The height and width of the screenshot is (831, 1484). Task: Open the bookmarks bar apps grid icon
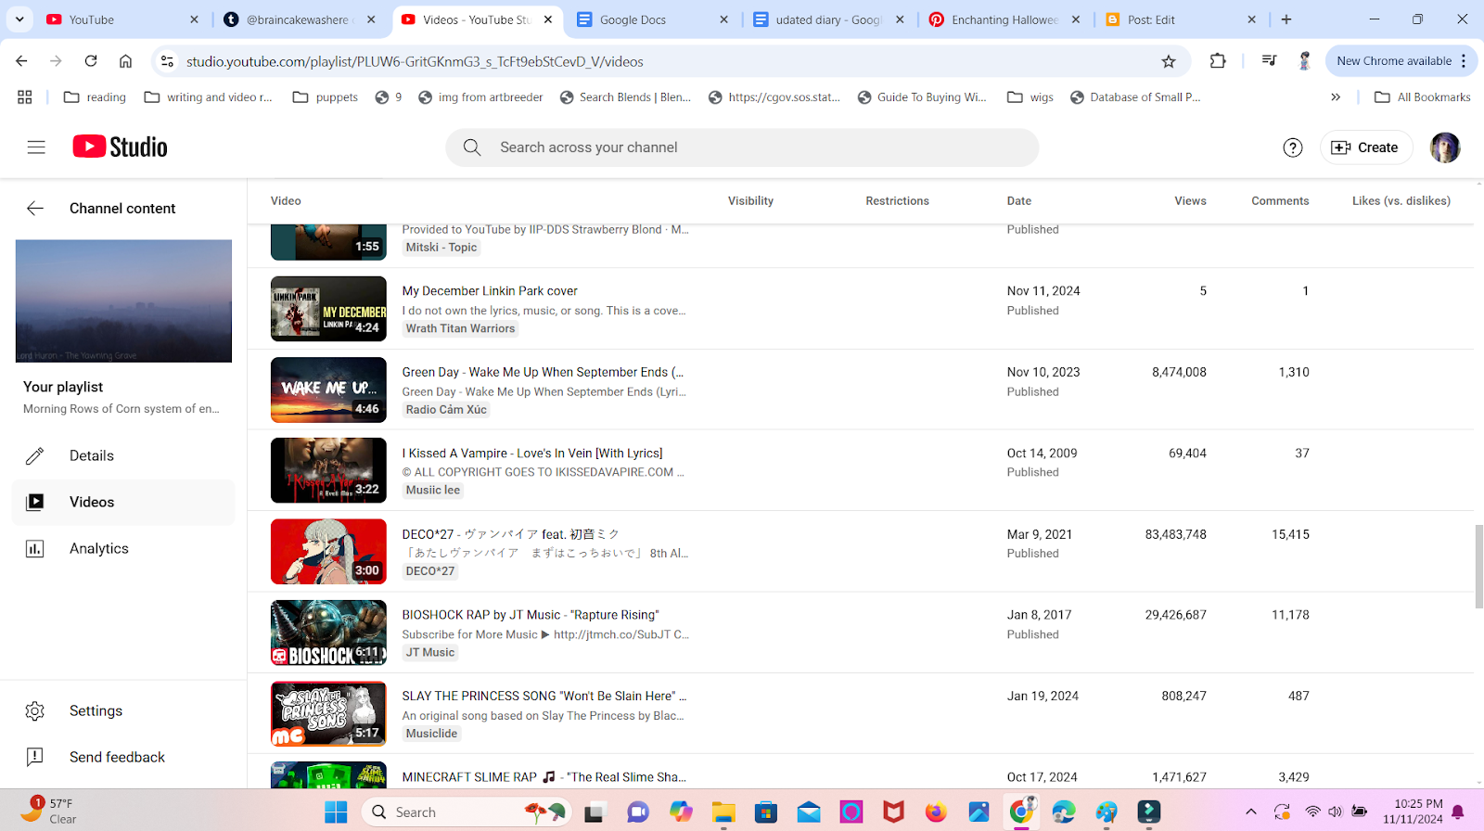25,97
